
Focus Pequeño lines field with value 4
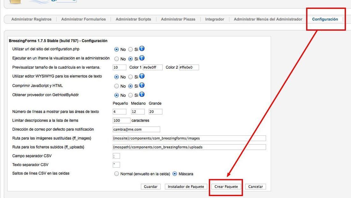click(120, 111)
